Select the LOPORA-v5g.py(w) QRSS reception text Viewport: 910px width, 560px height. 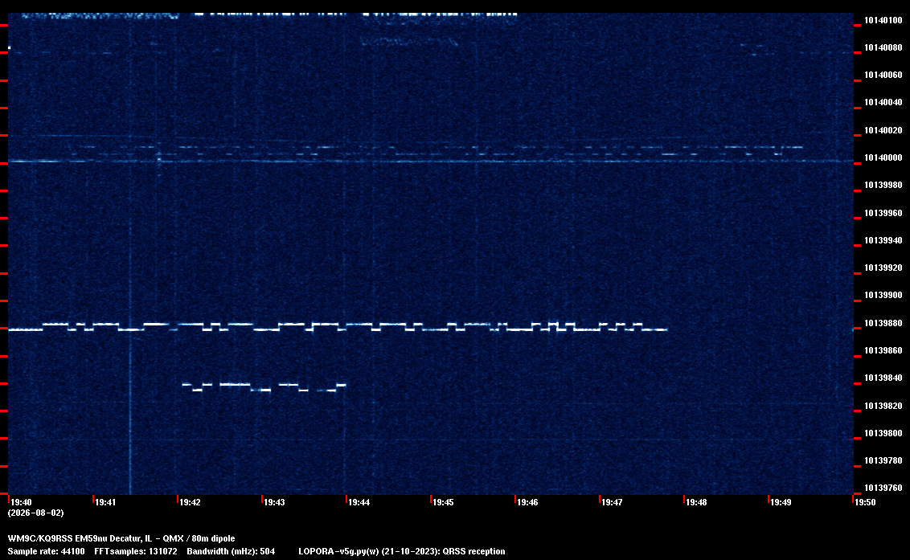402,551
